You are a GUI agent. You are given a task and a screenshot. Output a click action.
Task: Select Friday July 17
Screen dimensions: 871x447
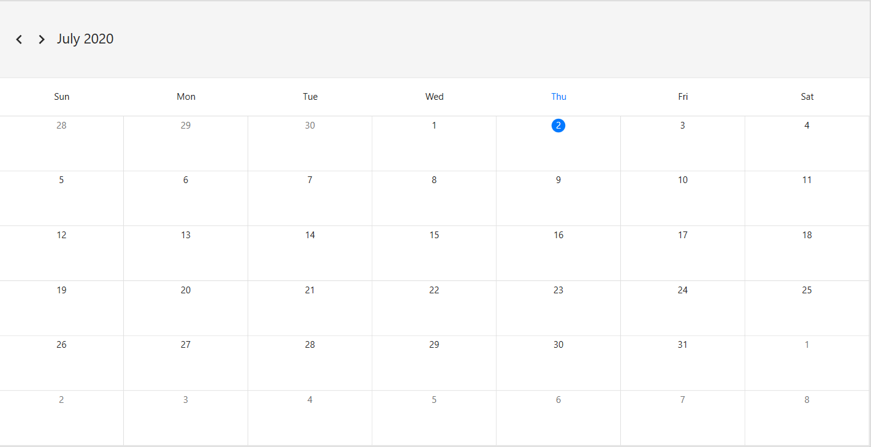pos(683,253)
